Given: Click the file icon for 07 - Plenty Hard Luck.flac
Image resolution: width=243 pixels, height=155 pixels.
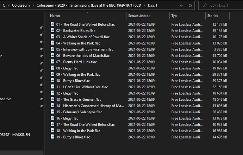Looking at the screenshot, I should pyautogui.click(x=53, y=62).
